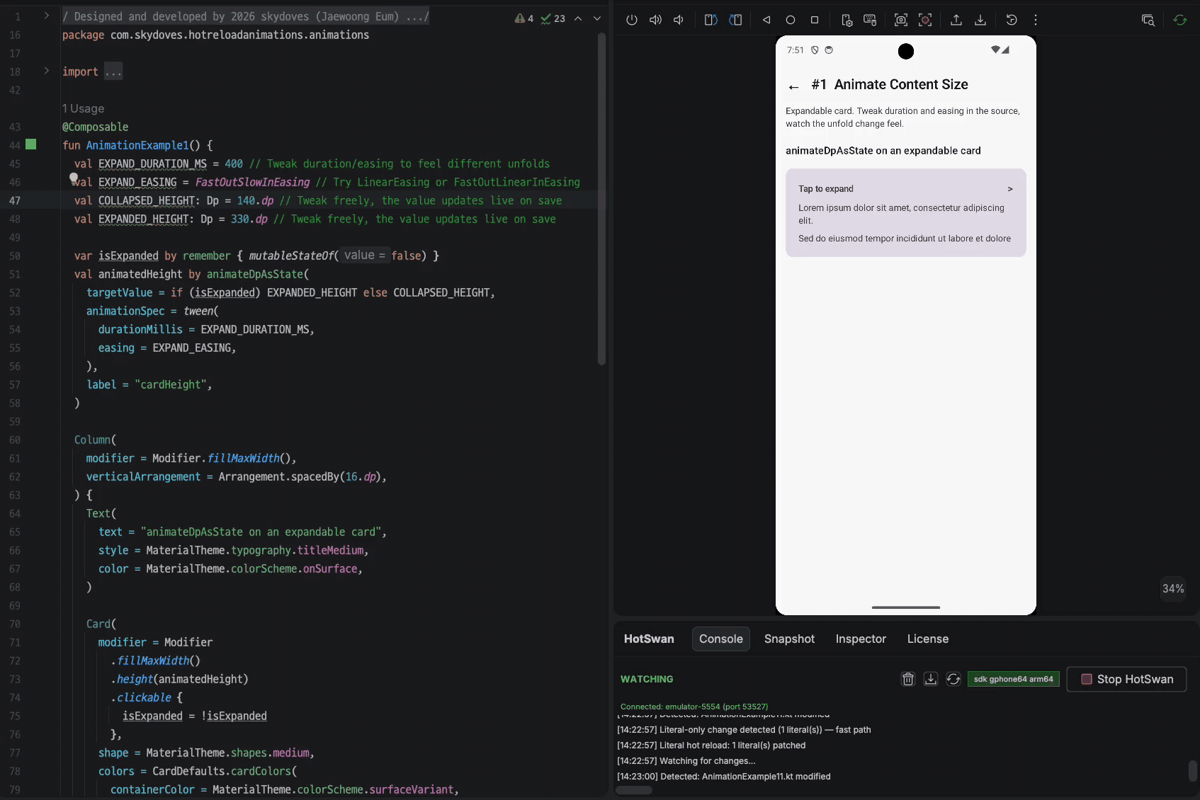
Task: Go to next highlighted problem arrow
Action: [597, 18]
